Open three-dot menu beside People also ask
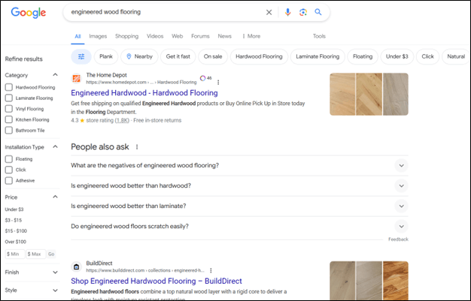The width and height of the screenshot is (471, 301). point(137,147)
